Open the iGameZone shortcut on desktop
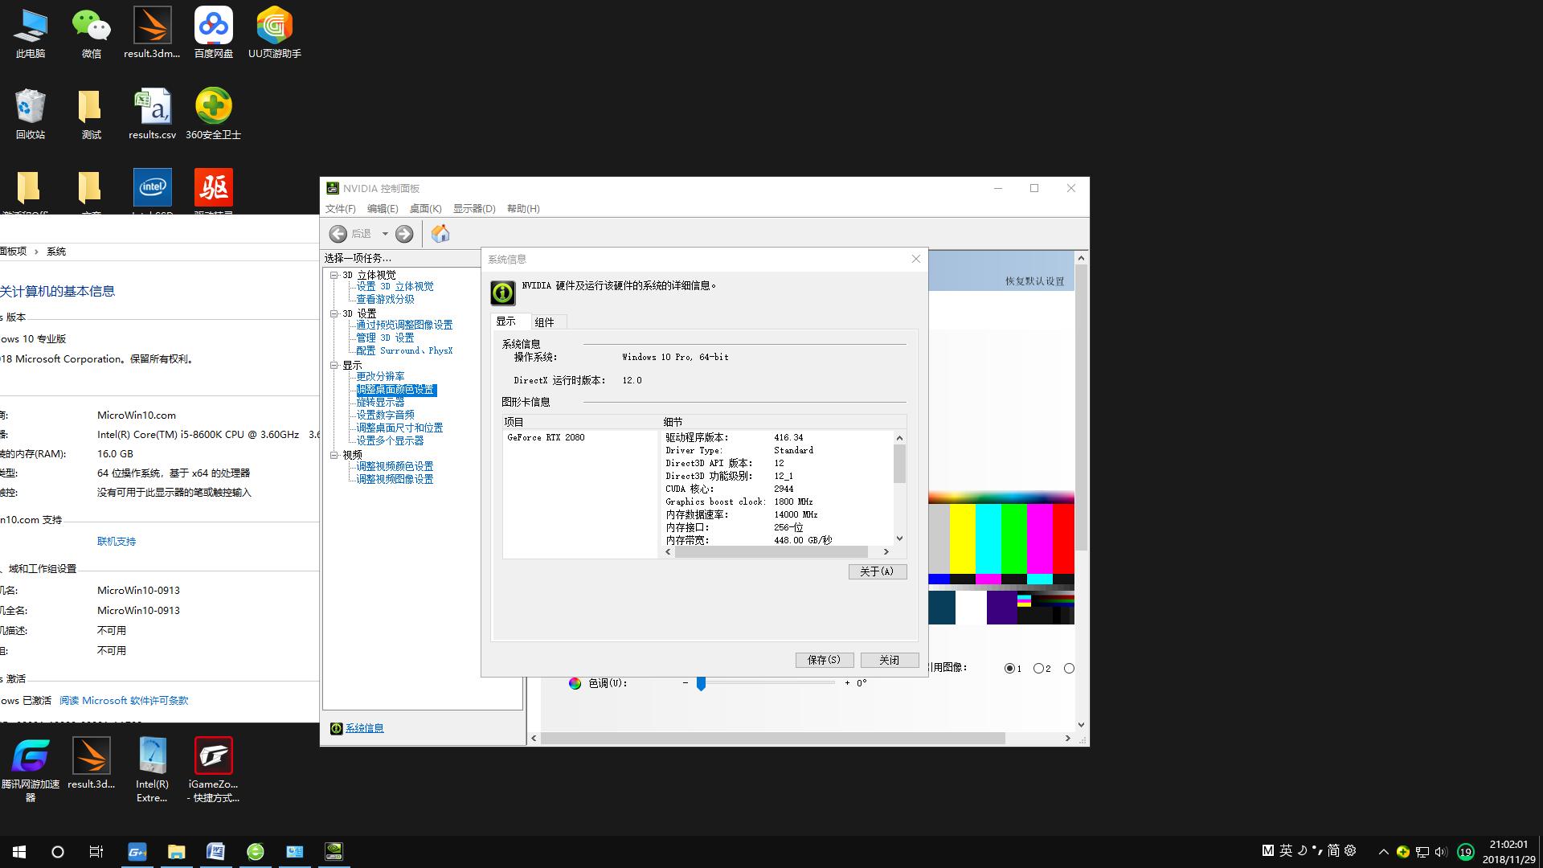This screenshot has height=868, width=1543. (213, 757)
